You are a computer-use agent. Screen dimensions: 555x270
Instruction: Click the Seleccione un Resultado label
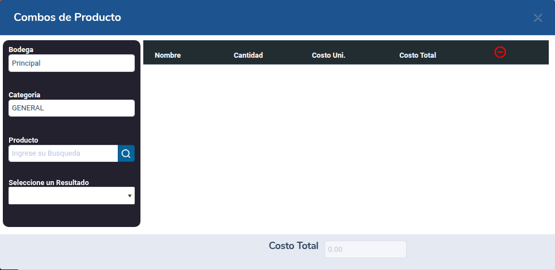tap(49, 183)
